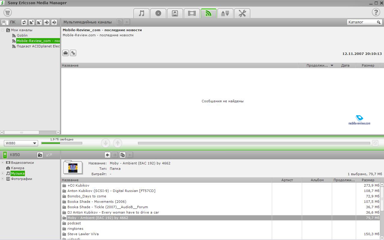Refresh feeds using the circular arrows button
384x240 pixels.
24,22
